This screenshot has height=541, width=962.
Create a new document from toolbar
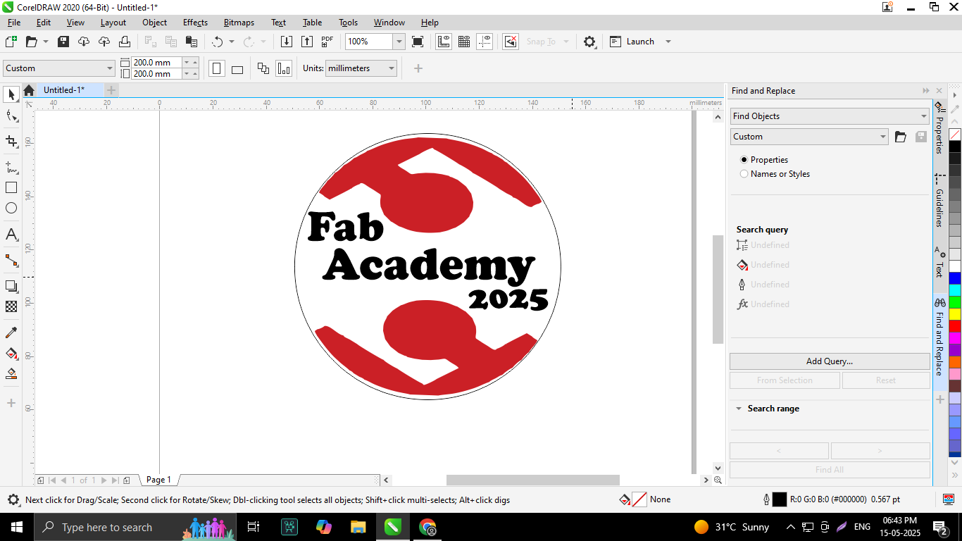(x=11, y=42)
